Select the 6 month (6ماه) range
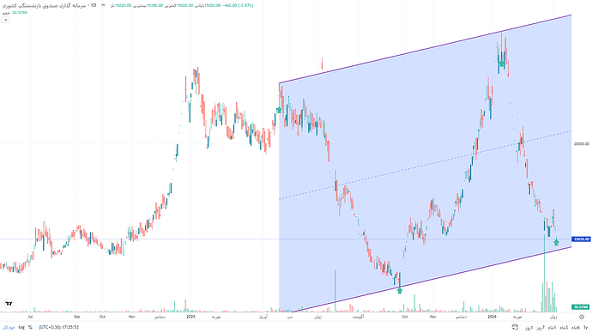592x333 pixels. pyautogui.click(x=576, y=327)
